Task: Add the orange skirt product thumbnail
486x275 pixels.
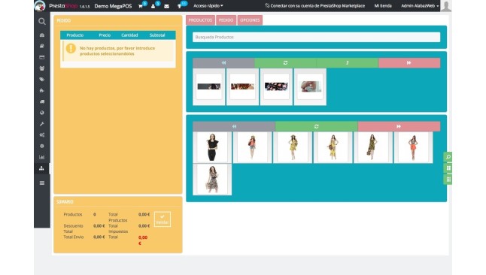Action: pos(413,147)
